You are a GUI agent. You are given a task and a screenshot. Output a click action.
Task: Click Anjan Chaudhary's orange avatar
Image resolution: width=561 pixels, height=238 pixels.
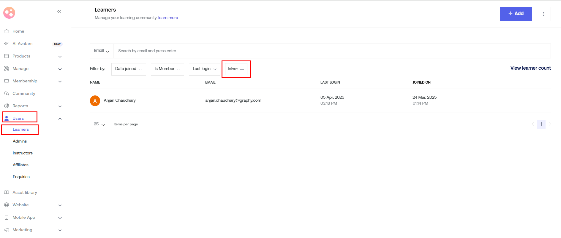pyautogui.click(x=95, y=100)
